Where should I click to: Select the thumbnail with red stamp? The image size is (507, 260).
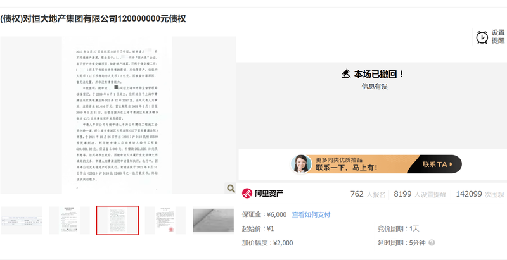pos(165,220)
